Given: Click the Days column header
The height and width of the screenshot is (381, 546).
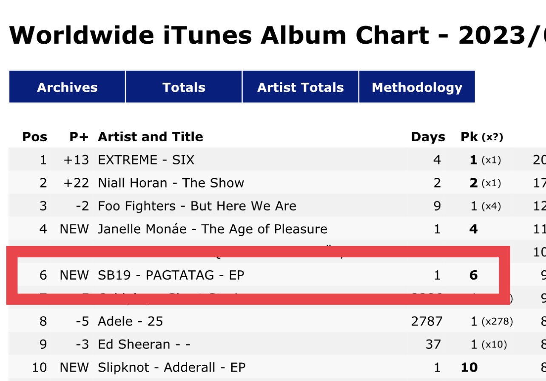Looking at the screenshot, I should (428, 137).
